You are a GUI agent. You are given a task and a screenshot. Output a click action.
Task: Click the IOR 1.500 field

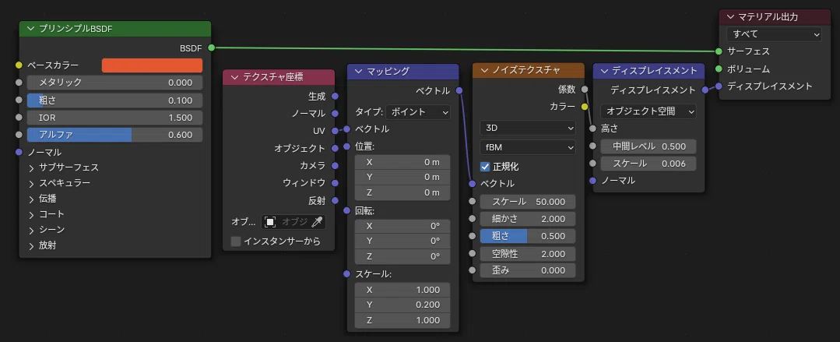(x=114, y=118)
